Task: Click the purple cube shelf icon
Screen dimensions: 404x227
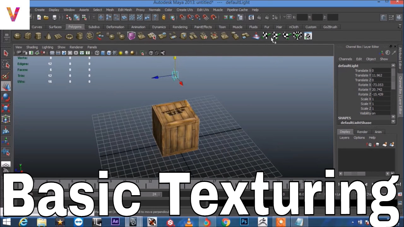Action: point(131,36)
